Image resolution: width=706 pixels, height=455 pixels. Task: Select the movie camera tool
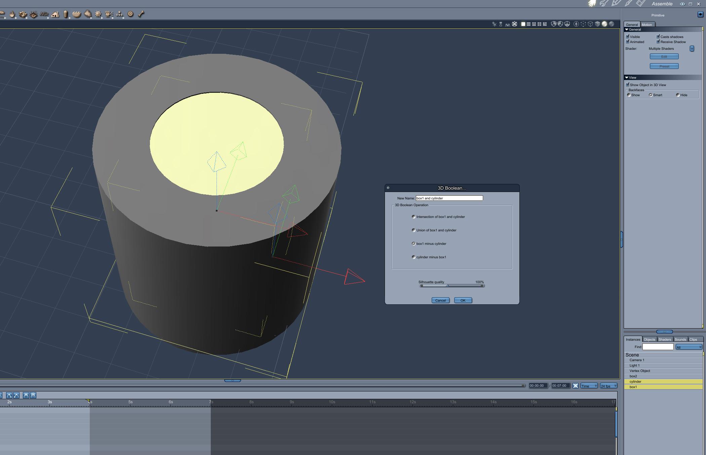pyautogui.click(x=109, y=14)
